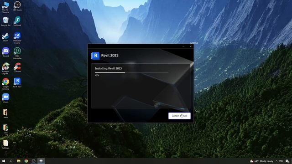Launch Zoom desktop shortcut
292x164 pixels.
click(5, 98)
